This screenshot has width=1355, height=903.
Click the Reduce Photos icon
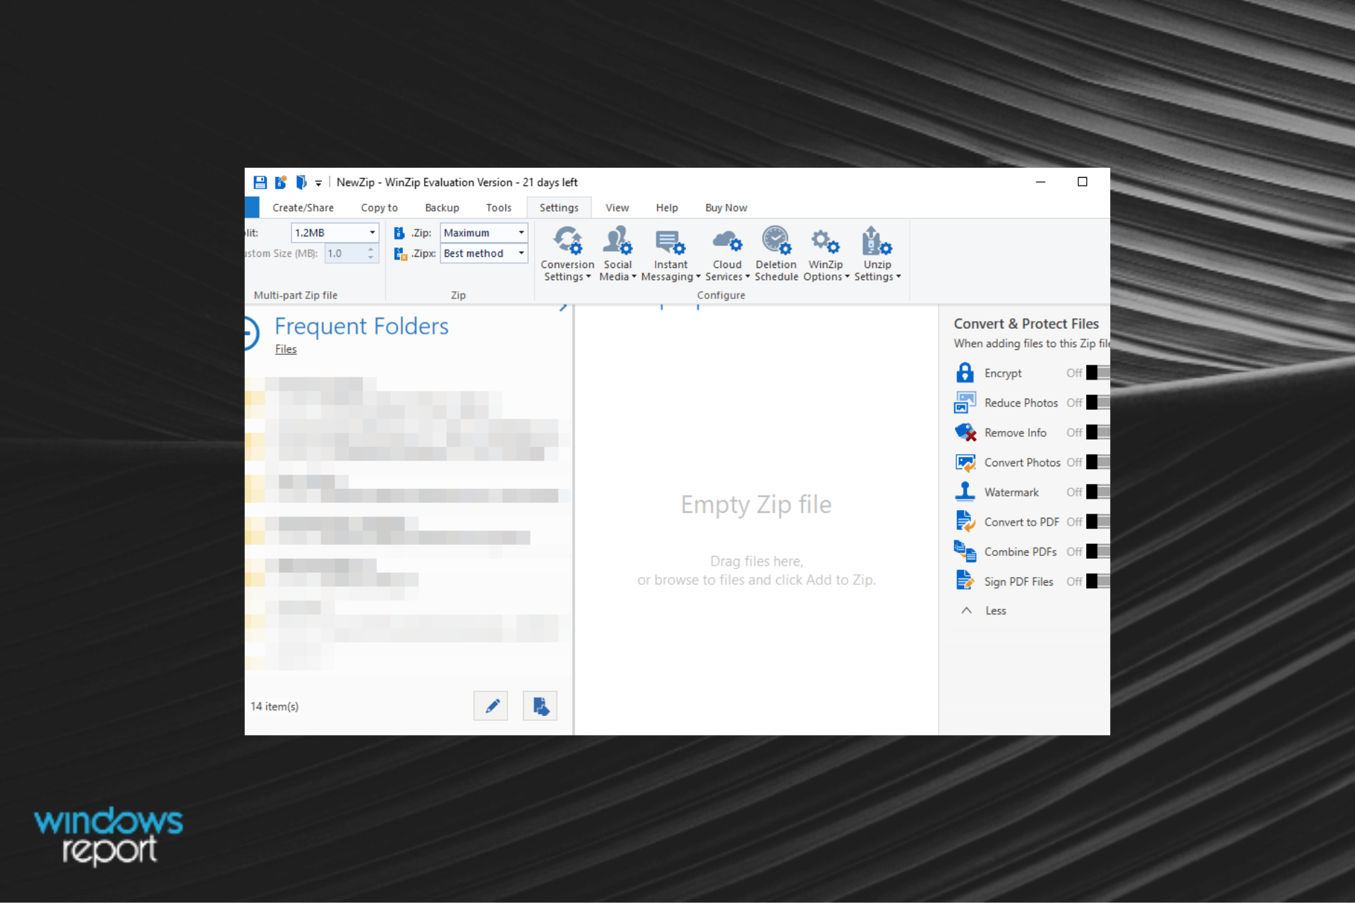coord(965,402)
